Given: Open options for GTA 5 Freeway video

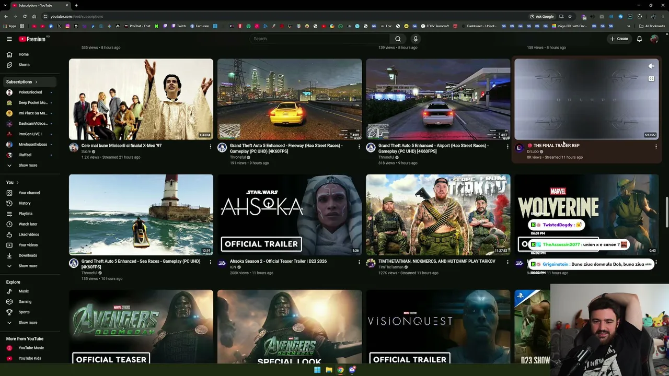Looking at the screenshot, I should coord(359,147).
